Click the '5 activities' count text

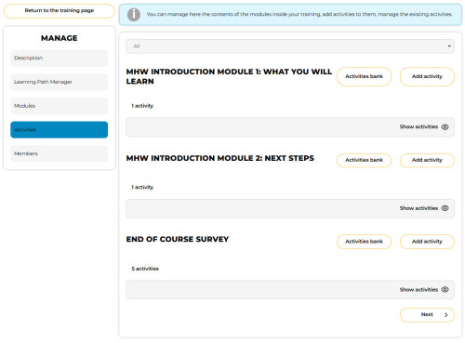[x=145, y=269]
